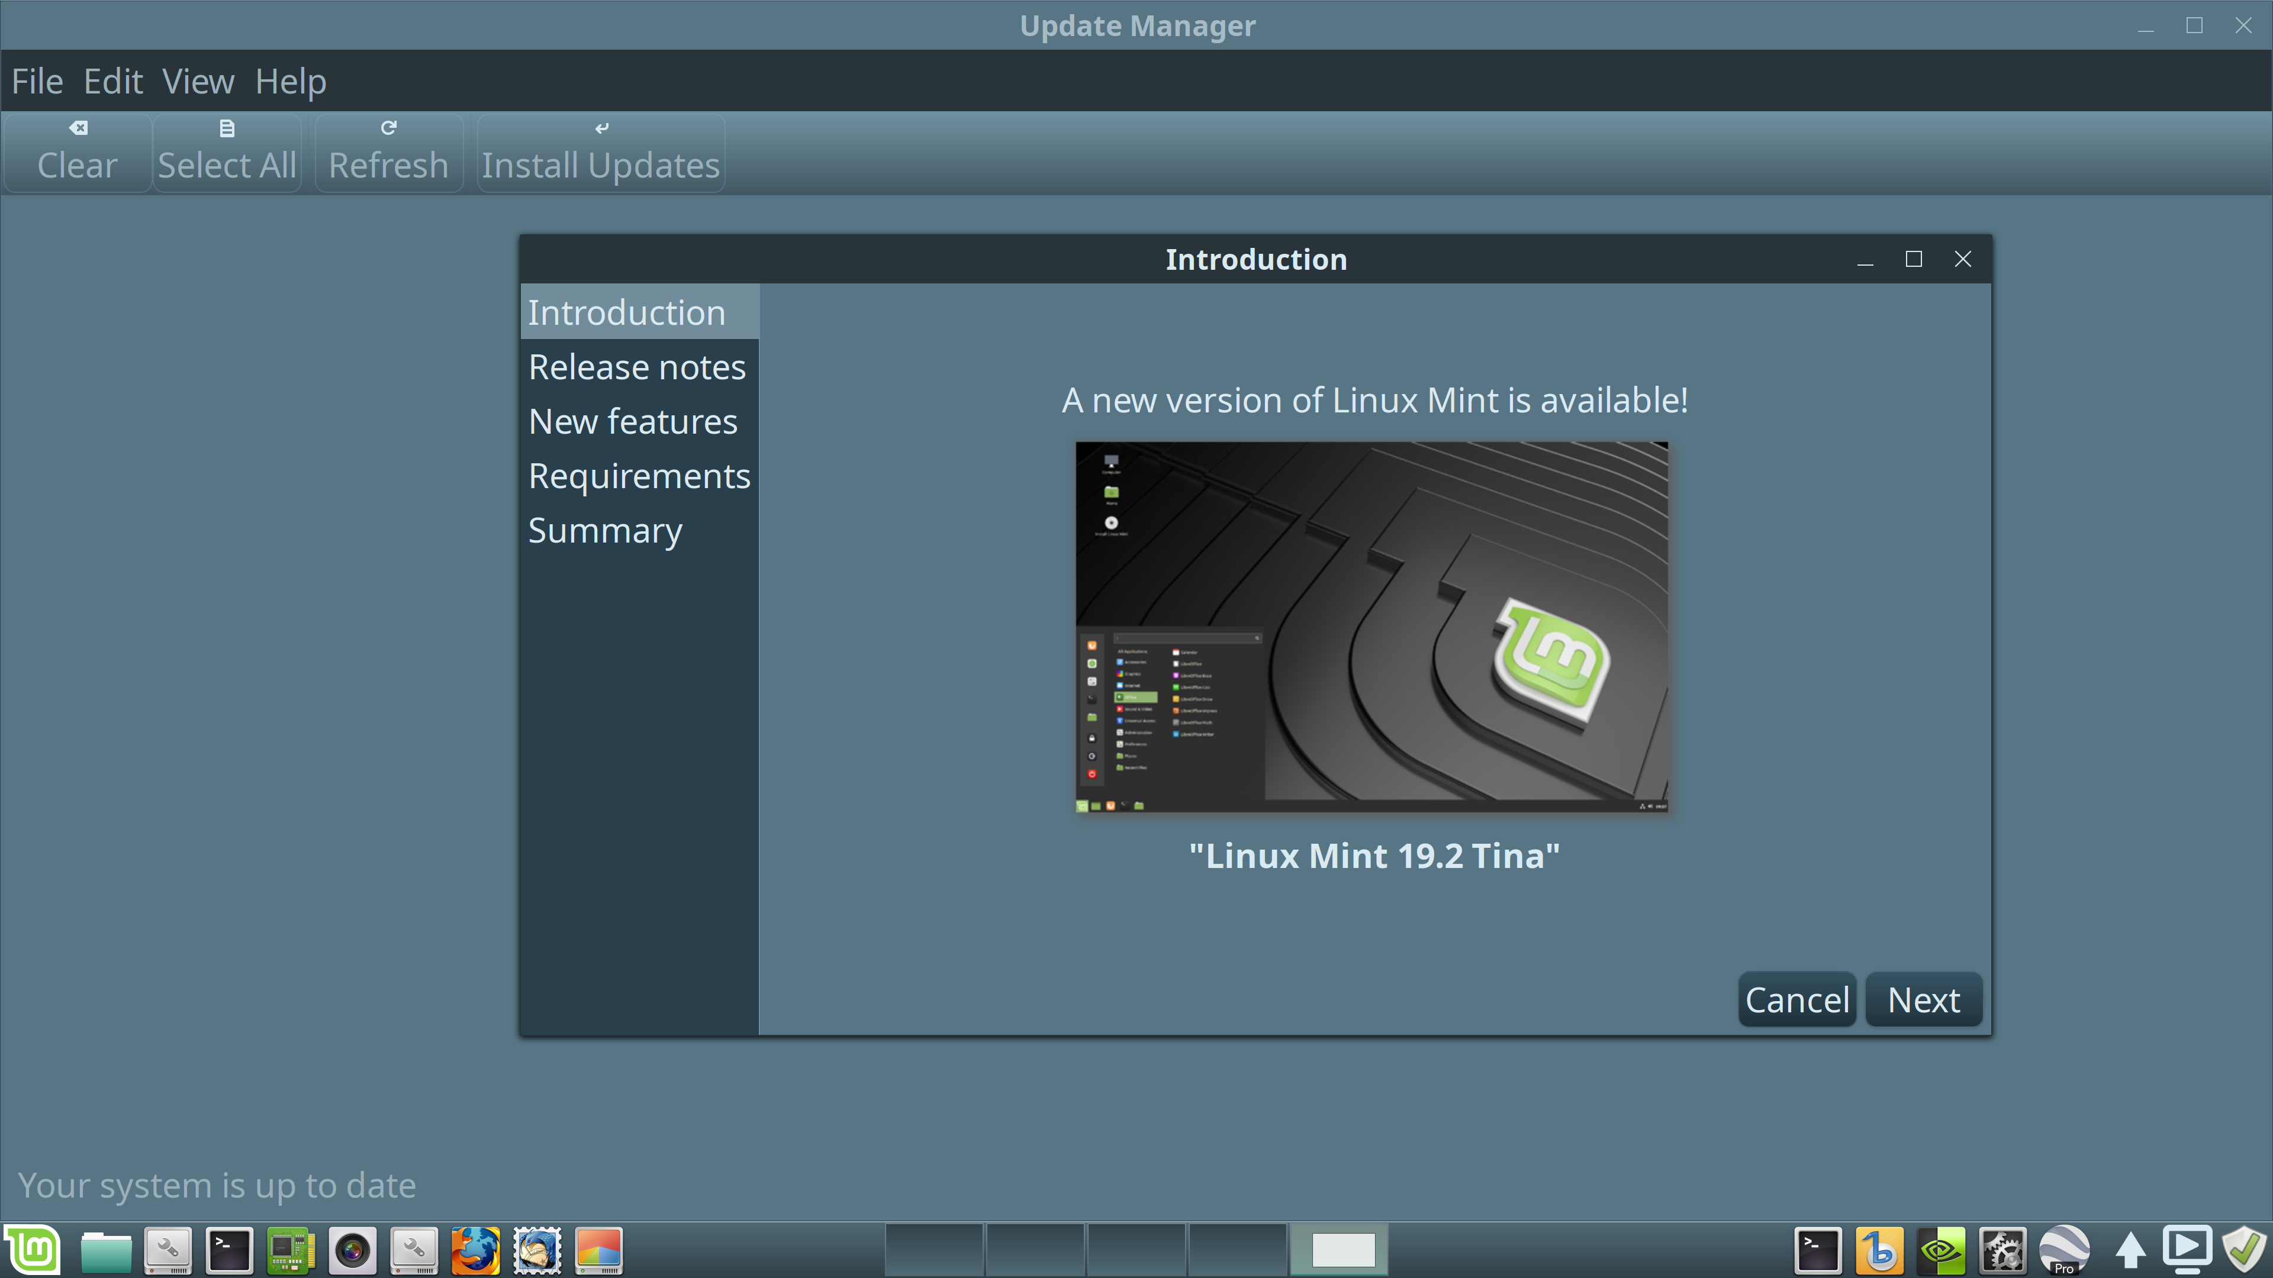Launch Firefox from the panel
2273x1278 pixels.
pos(475,1250)
